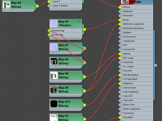
Task: Click the Self-illumination slot label
Action: 131,75
